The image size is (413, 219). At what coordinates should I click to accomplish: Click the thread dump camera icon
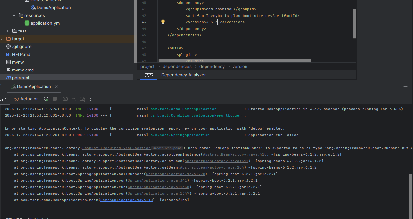65,99
